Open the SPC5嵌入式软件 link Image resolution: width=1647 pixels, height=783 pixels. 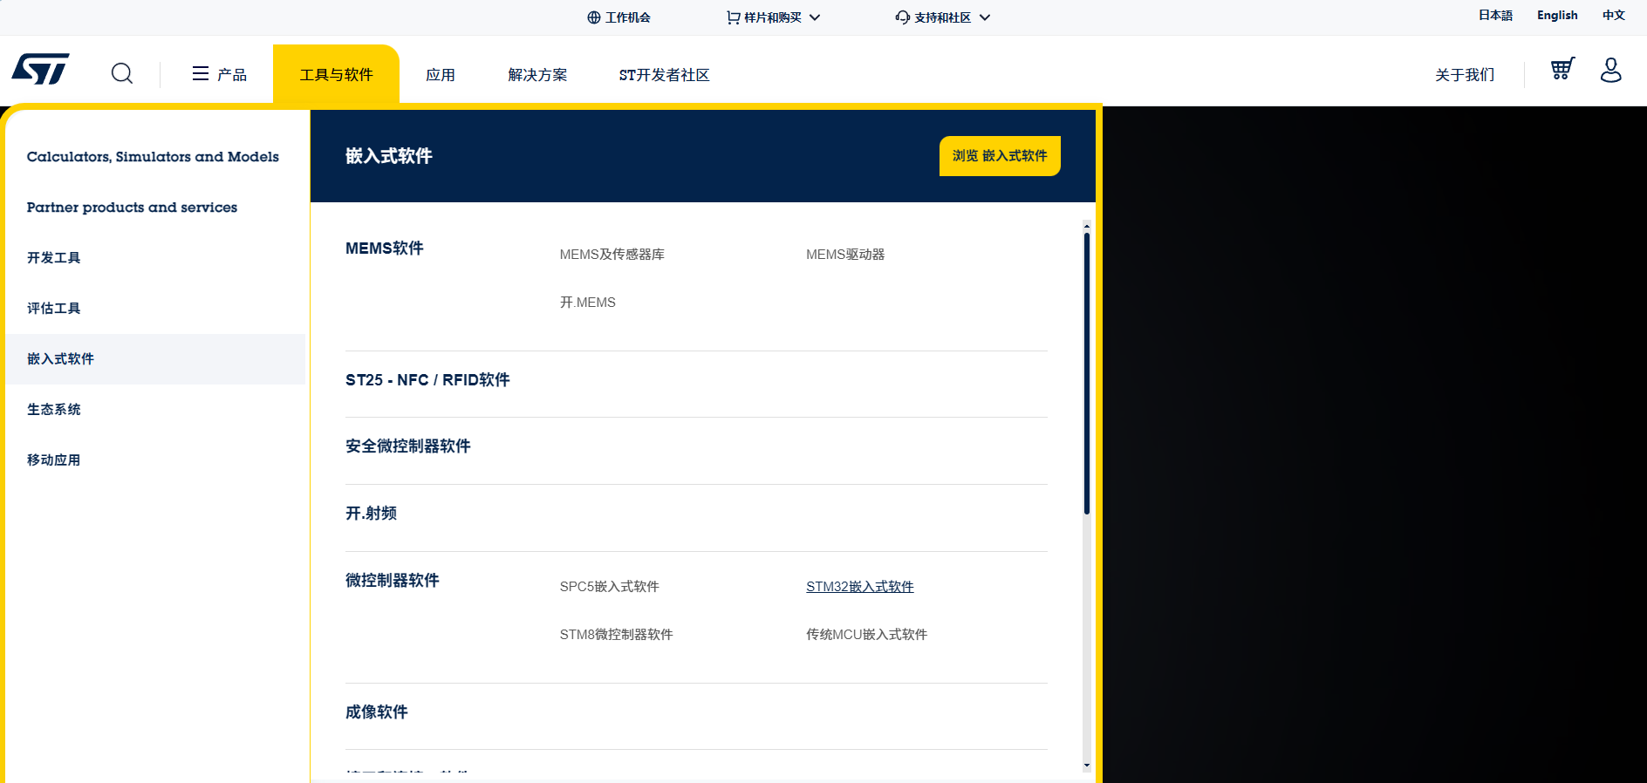(610, 587)
